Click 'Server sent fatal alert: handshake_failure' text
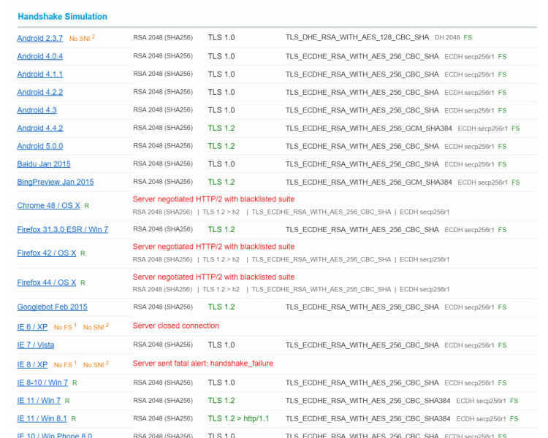The width and height of the screenshot is (548, 438). 202,364
